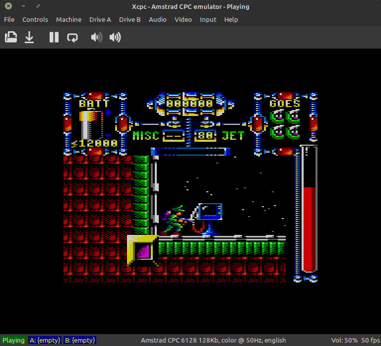Click the 'B: {empty}' drive status
Image resolution: width=381 pixels, height=346 pixels.
pos(80,340)
